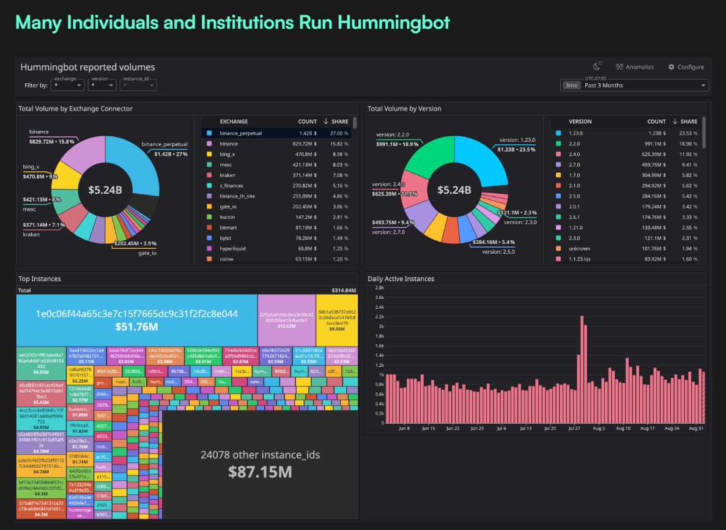Click the binance_perpetual color swatch in table

pos(209,133)
